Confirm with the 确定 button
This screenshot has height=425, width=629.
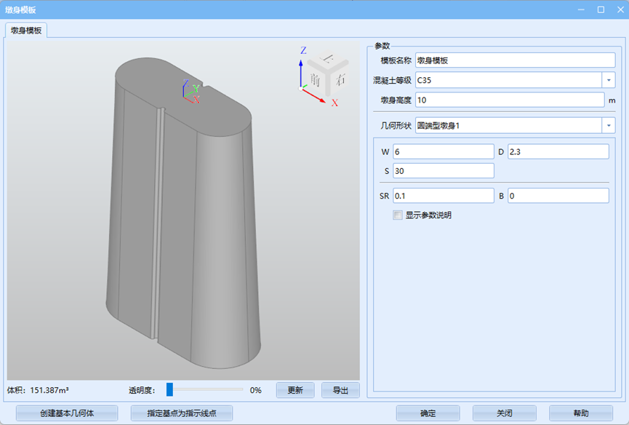428,413
